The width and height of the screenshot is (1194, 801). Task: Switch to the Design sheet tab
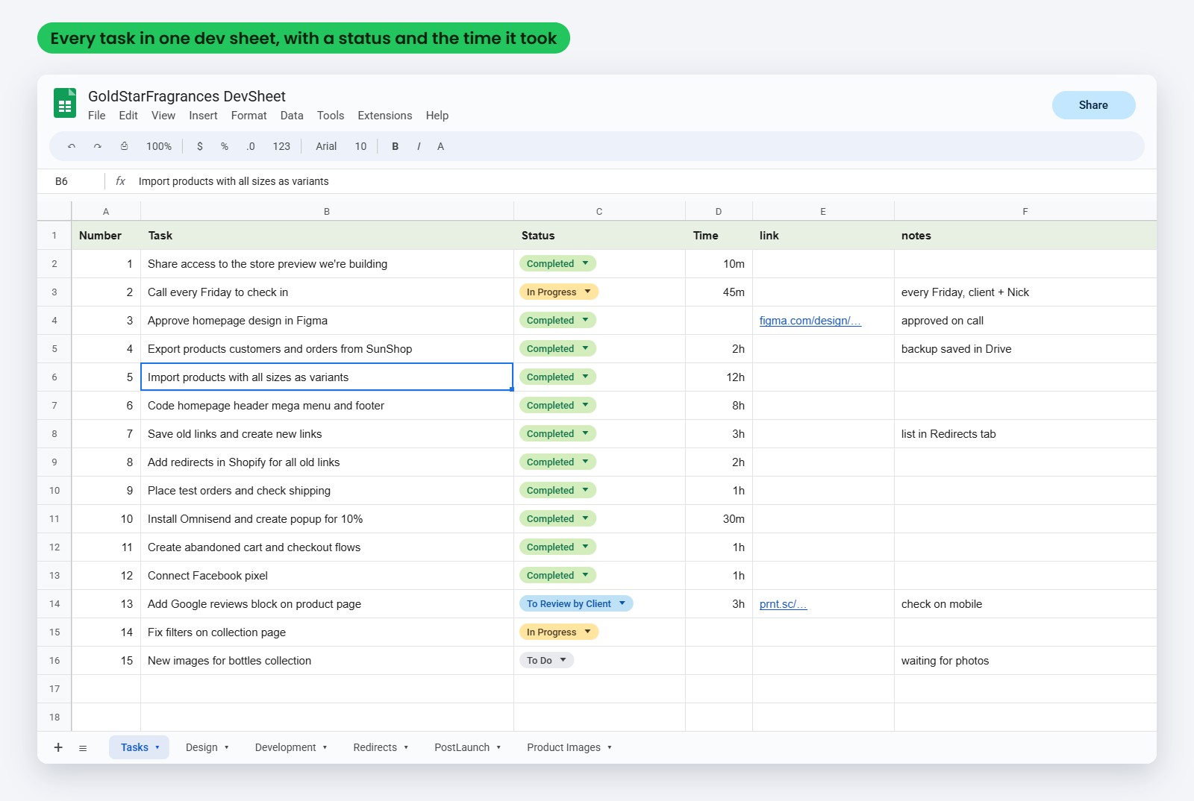[x=207, y=747]
